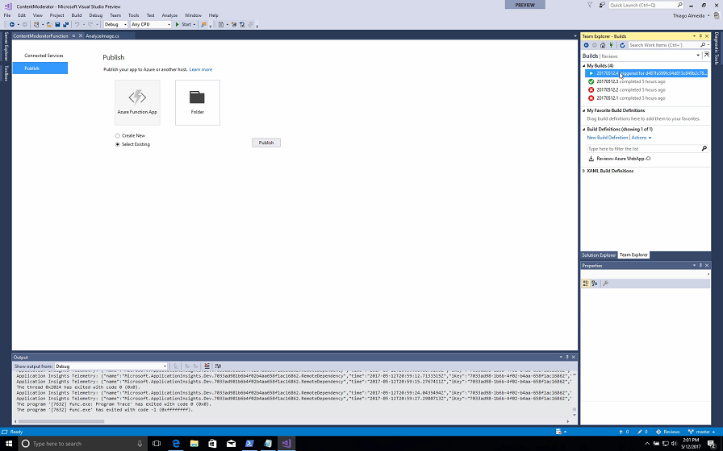Image resolution: width=723 pixels, height=451 pixels.
Task: Click the Azure Function App publish target
Action: (137, 102)
